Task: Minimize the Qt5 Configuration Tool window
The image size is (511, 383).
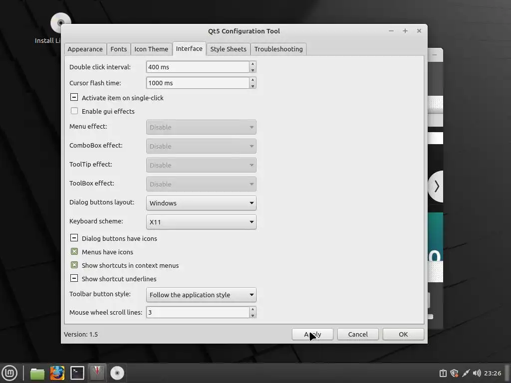Action: (391, 31)
